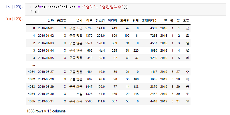The width and height of the screenshot is (230, 115).
Task: Click the 총입장객수 column header
Action: point(149,21)
